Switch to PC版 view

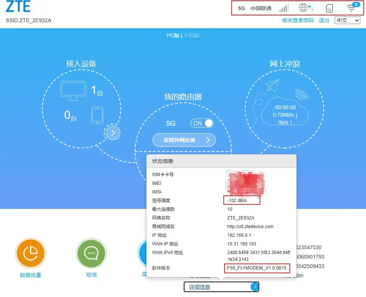click(x=173, y=35)
